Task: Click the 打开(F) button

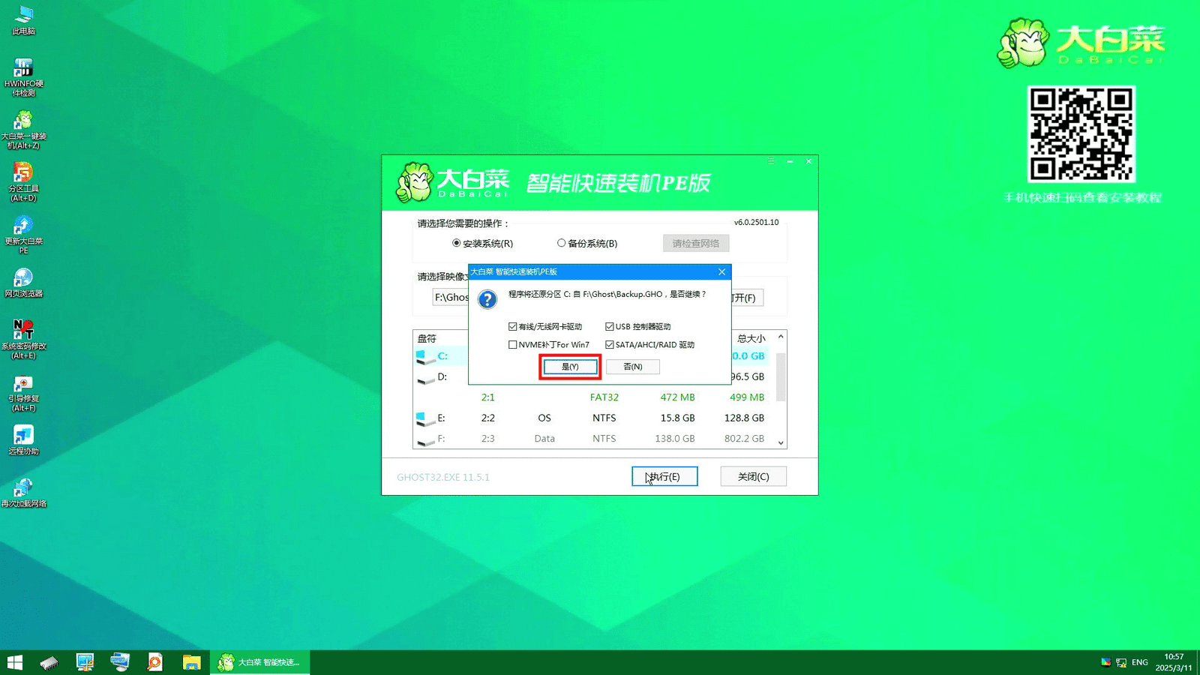Action: [x=748, y=298]
